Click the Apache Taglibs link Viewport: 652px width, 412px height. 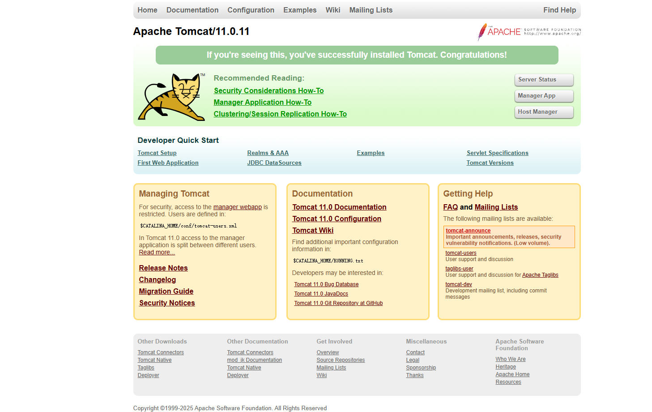click(x=540, y=275)
